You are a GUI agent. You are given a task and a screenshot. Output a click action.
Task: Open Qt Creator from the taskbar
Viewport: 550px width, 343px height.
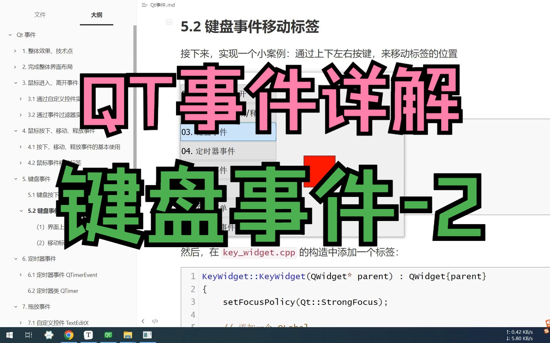[x=108, y=335]
